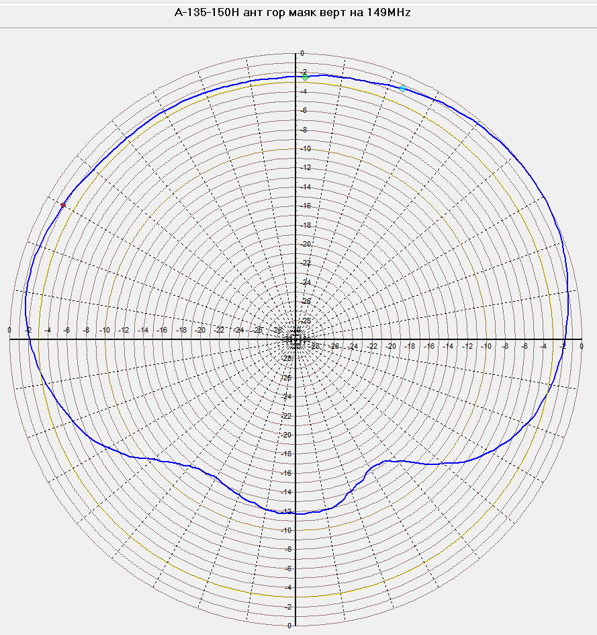Click the "-10" label on the left horizontal axis

pyautogui.click(x=104, y=330)
